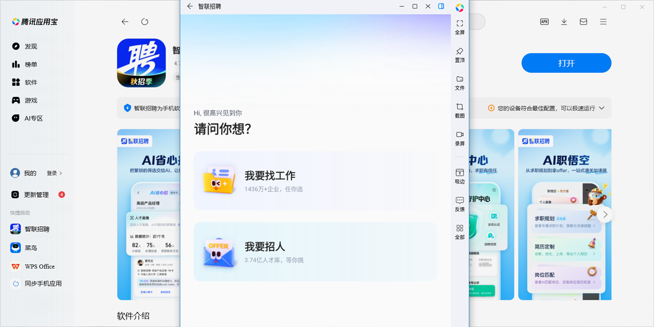Choose 我要招人 card

coord(316,252)
